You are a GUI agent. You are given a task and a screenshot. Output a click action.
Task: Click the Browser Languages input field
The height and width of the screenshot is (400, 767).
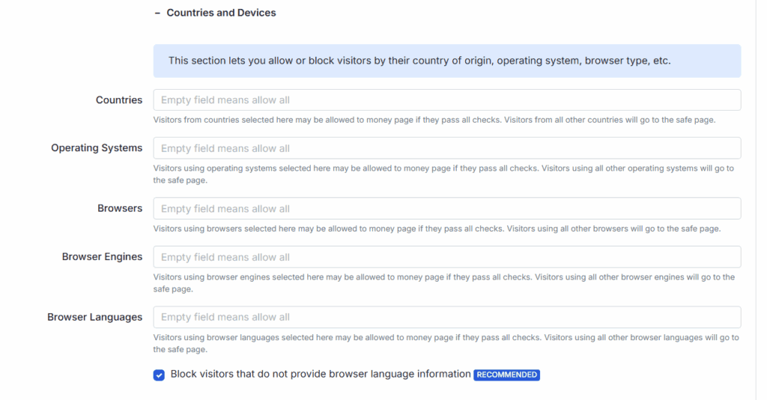[446, 317]
